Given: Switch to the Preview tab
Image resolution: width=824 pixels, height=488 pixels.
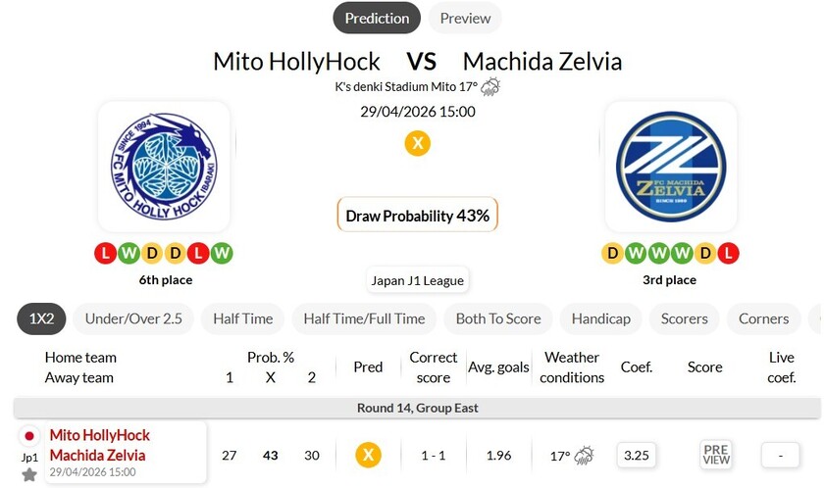Looking at the screenshot, I should [x=465, y=18].
